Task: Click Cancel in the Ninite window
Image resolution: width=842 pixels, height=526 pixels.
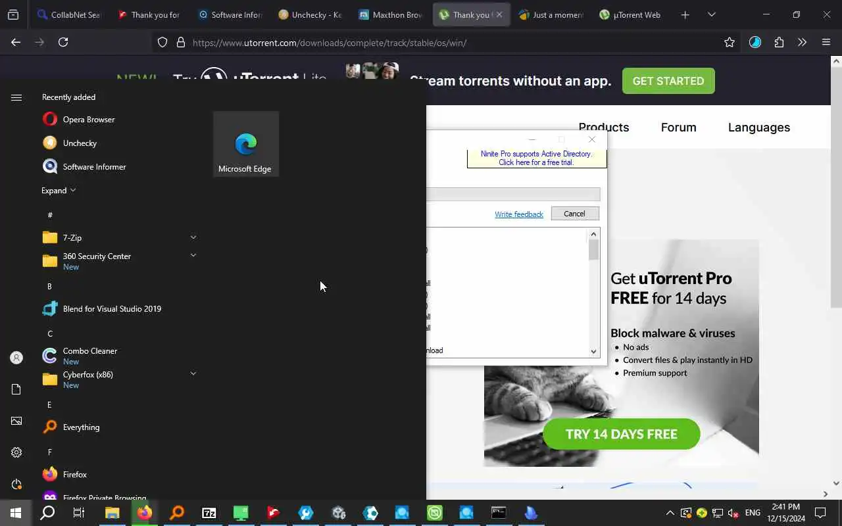Action: [574, 214]
